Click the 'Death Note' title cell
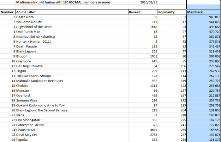Viewport: 221px width, 142px height. click(72, 17)
